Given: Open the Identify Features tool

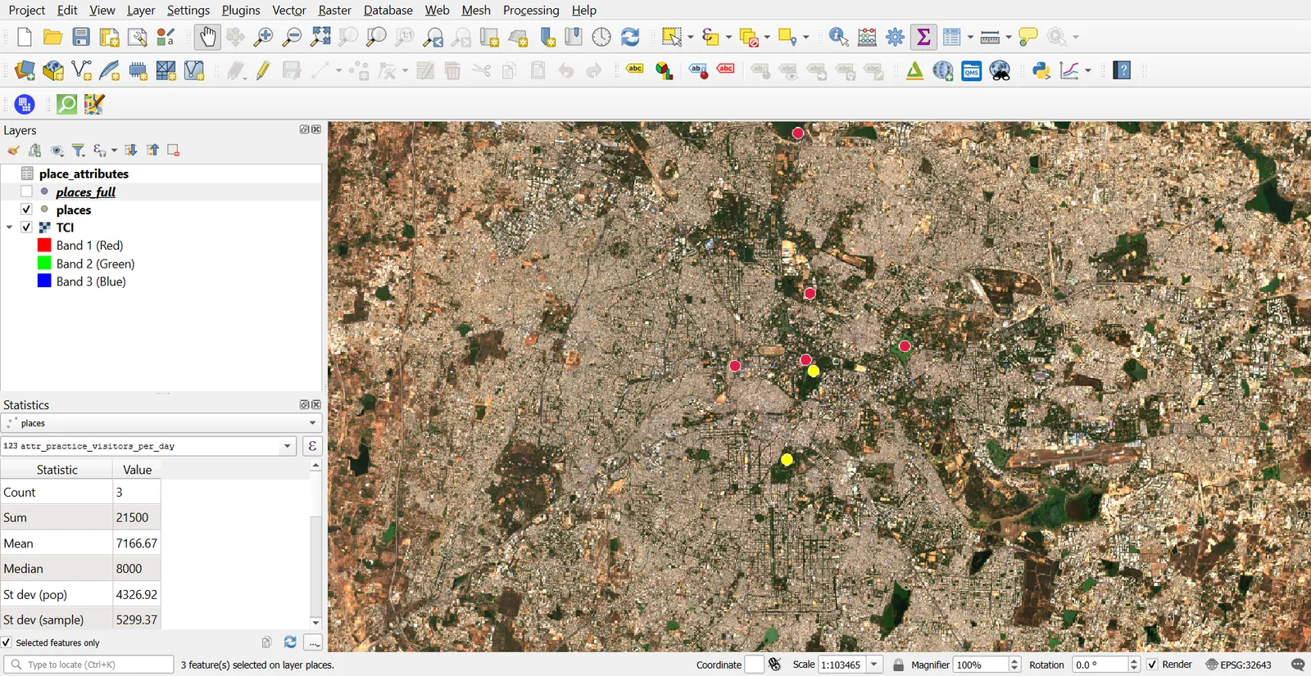Looking at the screenshot, I should tap(838, 37).
